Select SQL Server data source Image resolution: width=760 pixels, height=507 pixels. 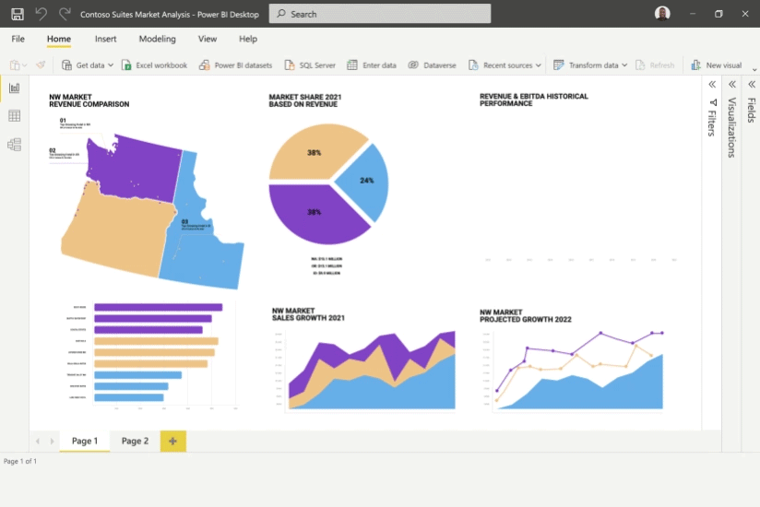coord(309,65)
